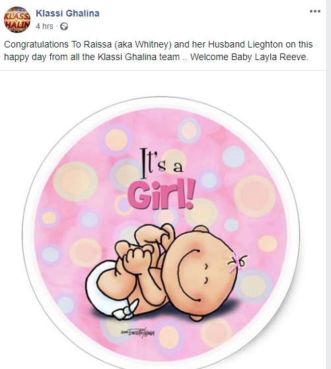This screenshot has height=369, width=331.
Task: Open the 4 hrs timestamp link
Action: coord(44,26)
